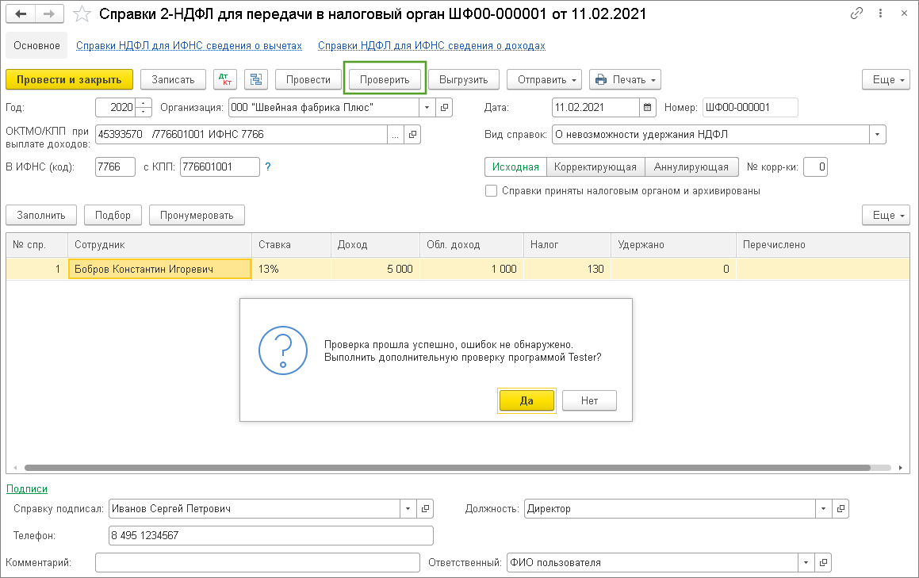This screenshot has width=919, height=578.
Task: Open the Печать dropdown menu
Action: [625, 79]
